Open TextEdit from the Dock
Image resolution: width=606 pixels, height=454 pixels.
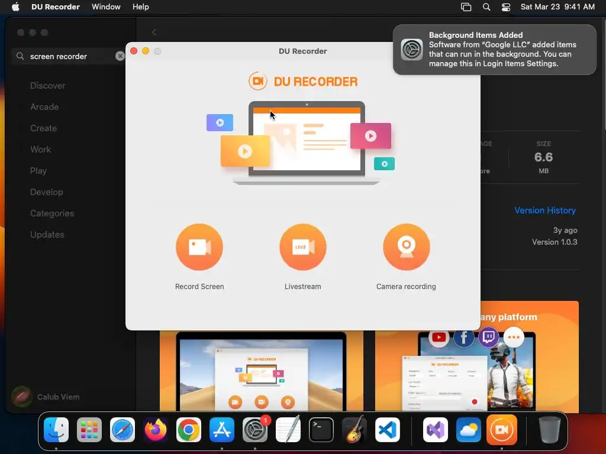click(288, 430)
